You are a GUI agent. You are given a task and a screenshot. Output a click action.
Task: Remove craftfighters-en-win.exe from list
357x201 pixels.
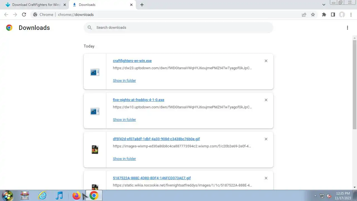pyautogui.click(x=266, y=61)
